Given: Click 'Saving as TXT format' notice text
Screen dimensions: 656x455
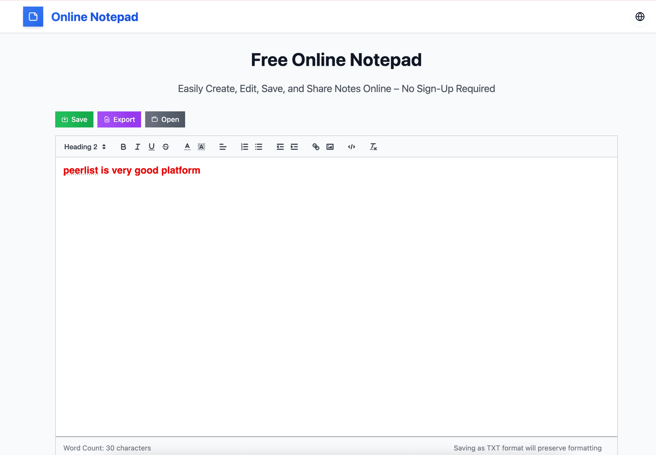Looking at the screenshot, I should (x=527, y=448).
